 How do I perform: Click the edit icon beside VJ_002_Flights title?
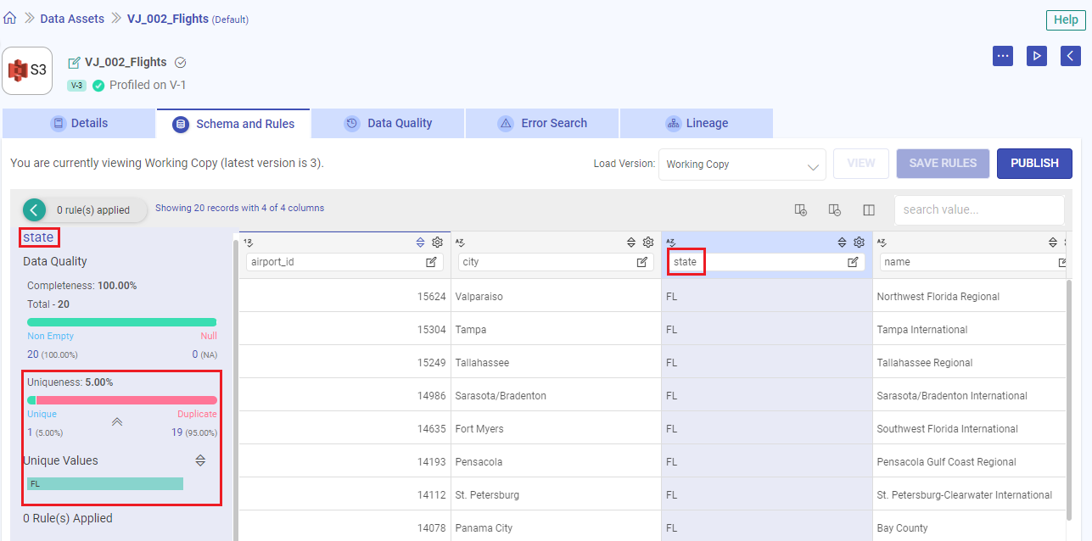point(74,63)
